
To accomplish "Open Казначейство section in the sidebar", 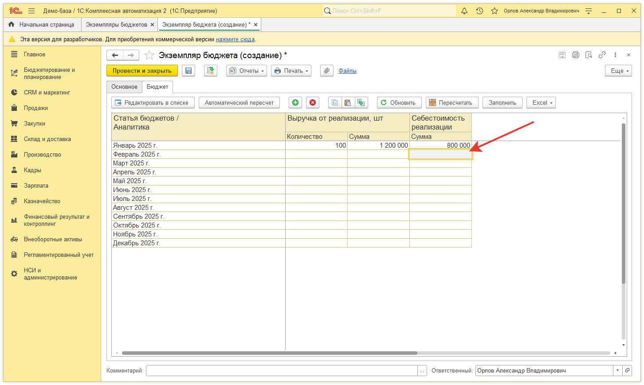I will pos(42,201).
